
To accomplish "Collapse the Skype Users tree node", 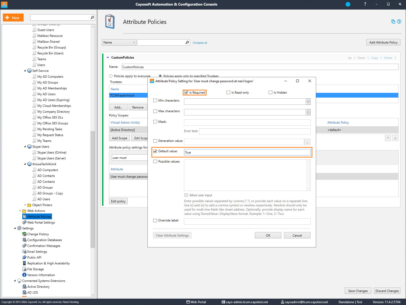I will [25, 147].
